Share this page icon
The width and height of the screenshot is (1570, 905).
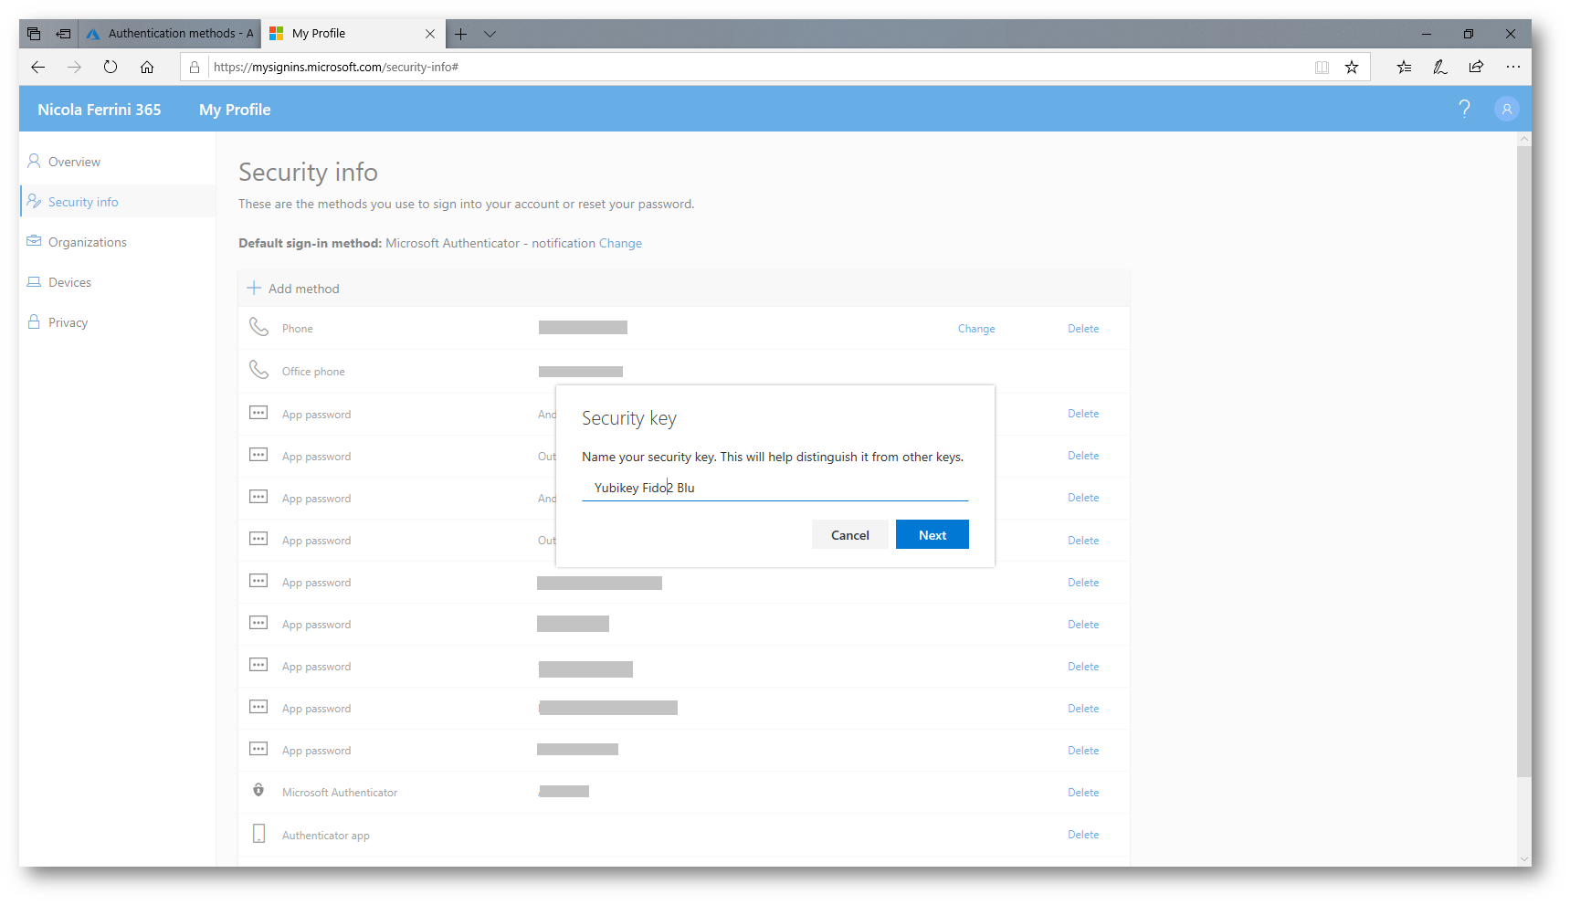[1477, 67]
